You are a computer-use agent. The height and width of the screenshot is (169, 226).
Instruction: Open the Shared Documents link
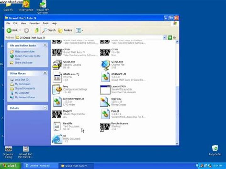point(25,88)
